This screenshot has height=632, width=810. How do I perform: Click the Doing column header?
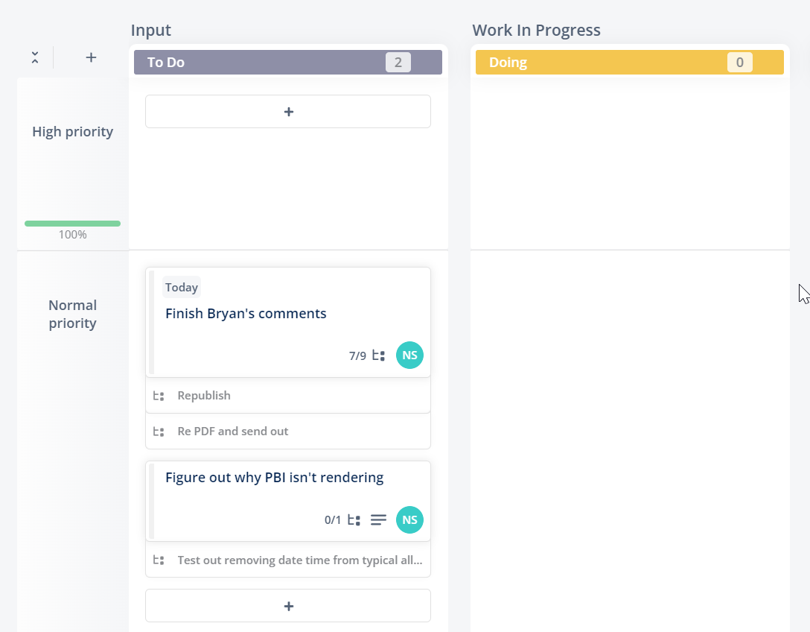tap(629, 62)
